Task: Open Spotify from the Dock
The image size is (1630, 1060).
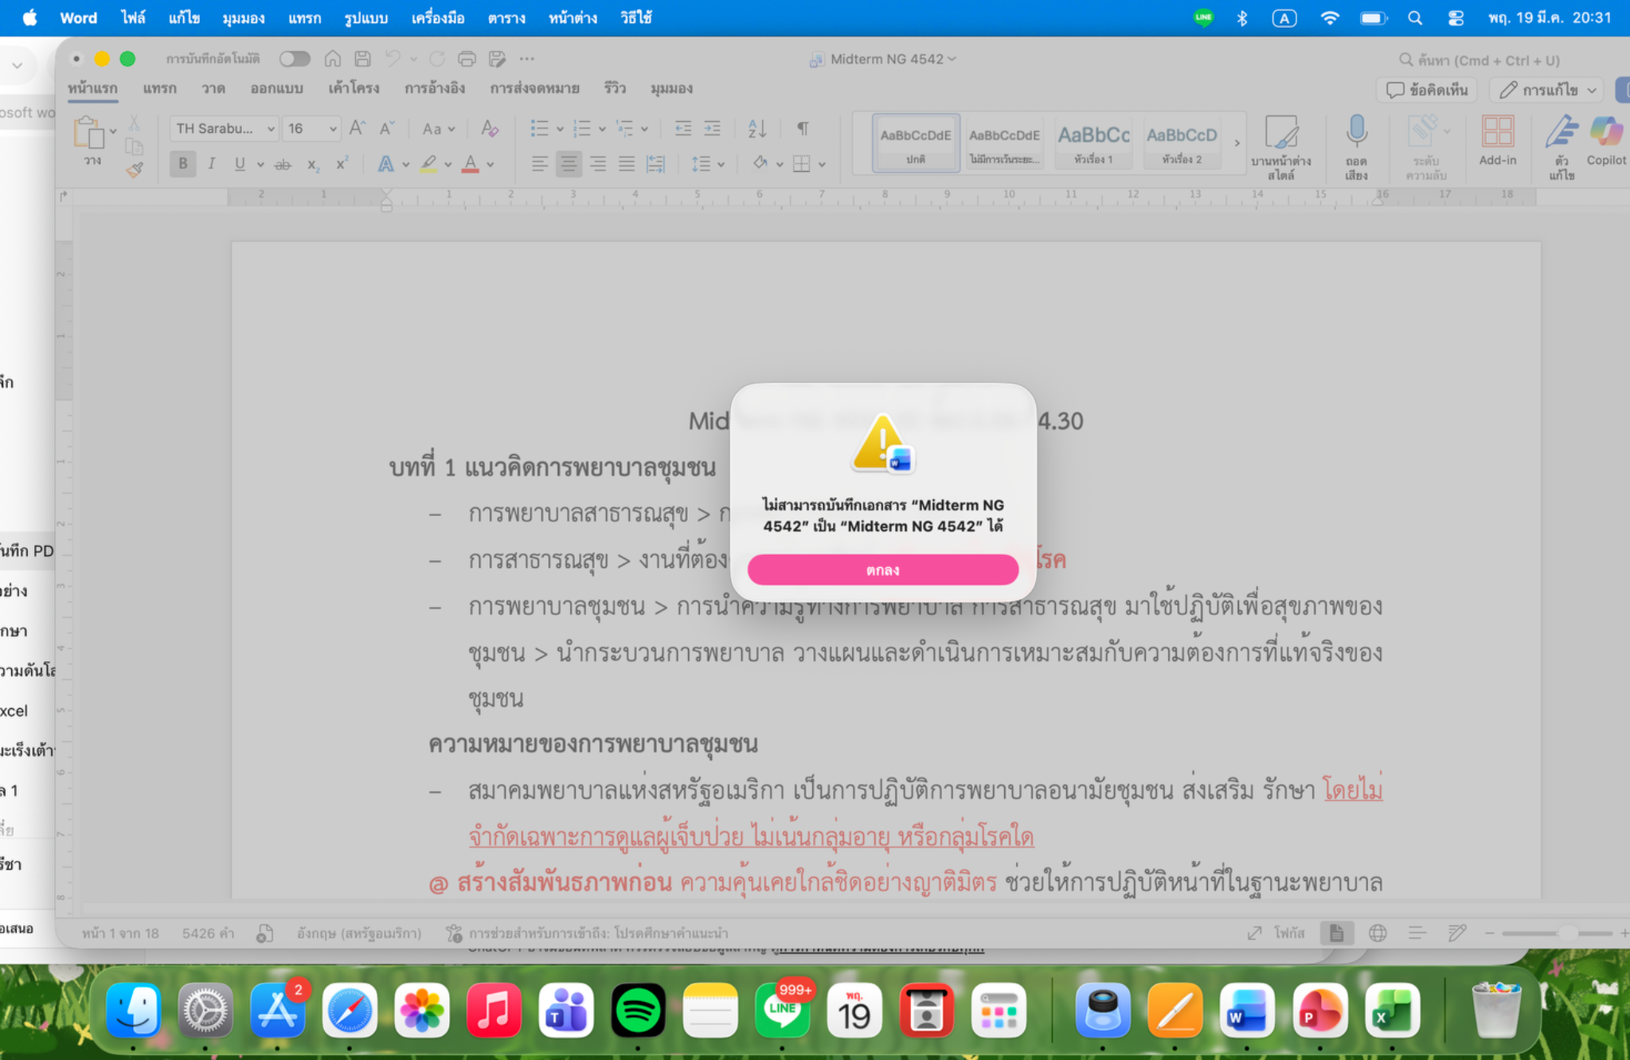Action: [x=638, y=1011]
